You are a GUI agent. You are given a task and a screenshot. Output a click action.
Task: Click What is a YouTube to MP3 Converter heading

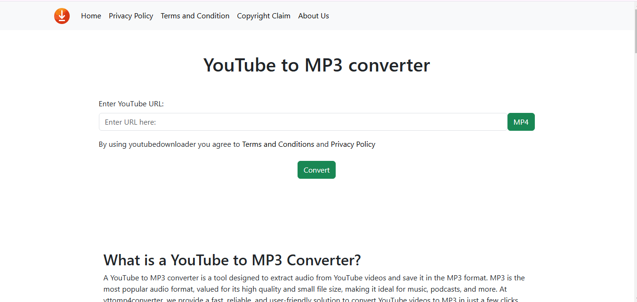(232, 260)
